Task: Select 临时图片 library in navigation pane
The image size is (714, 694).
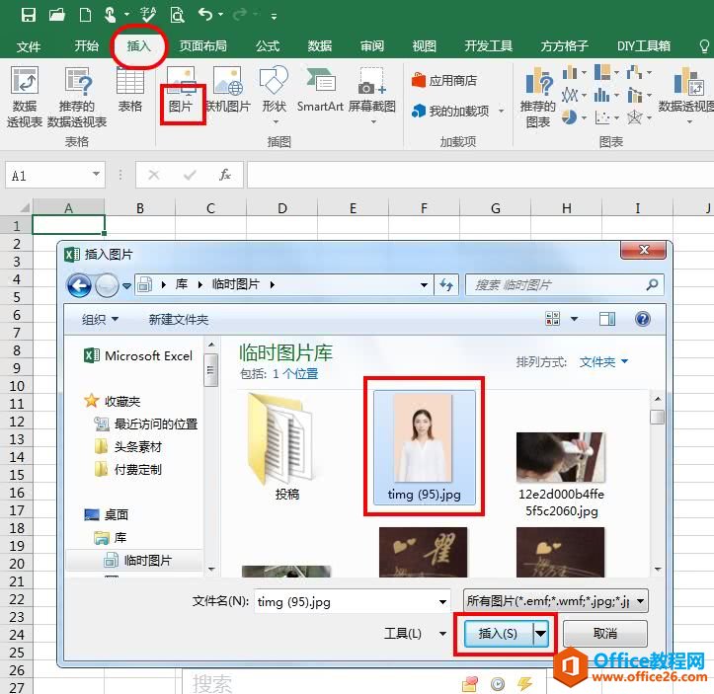Action: 137,560
